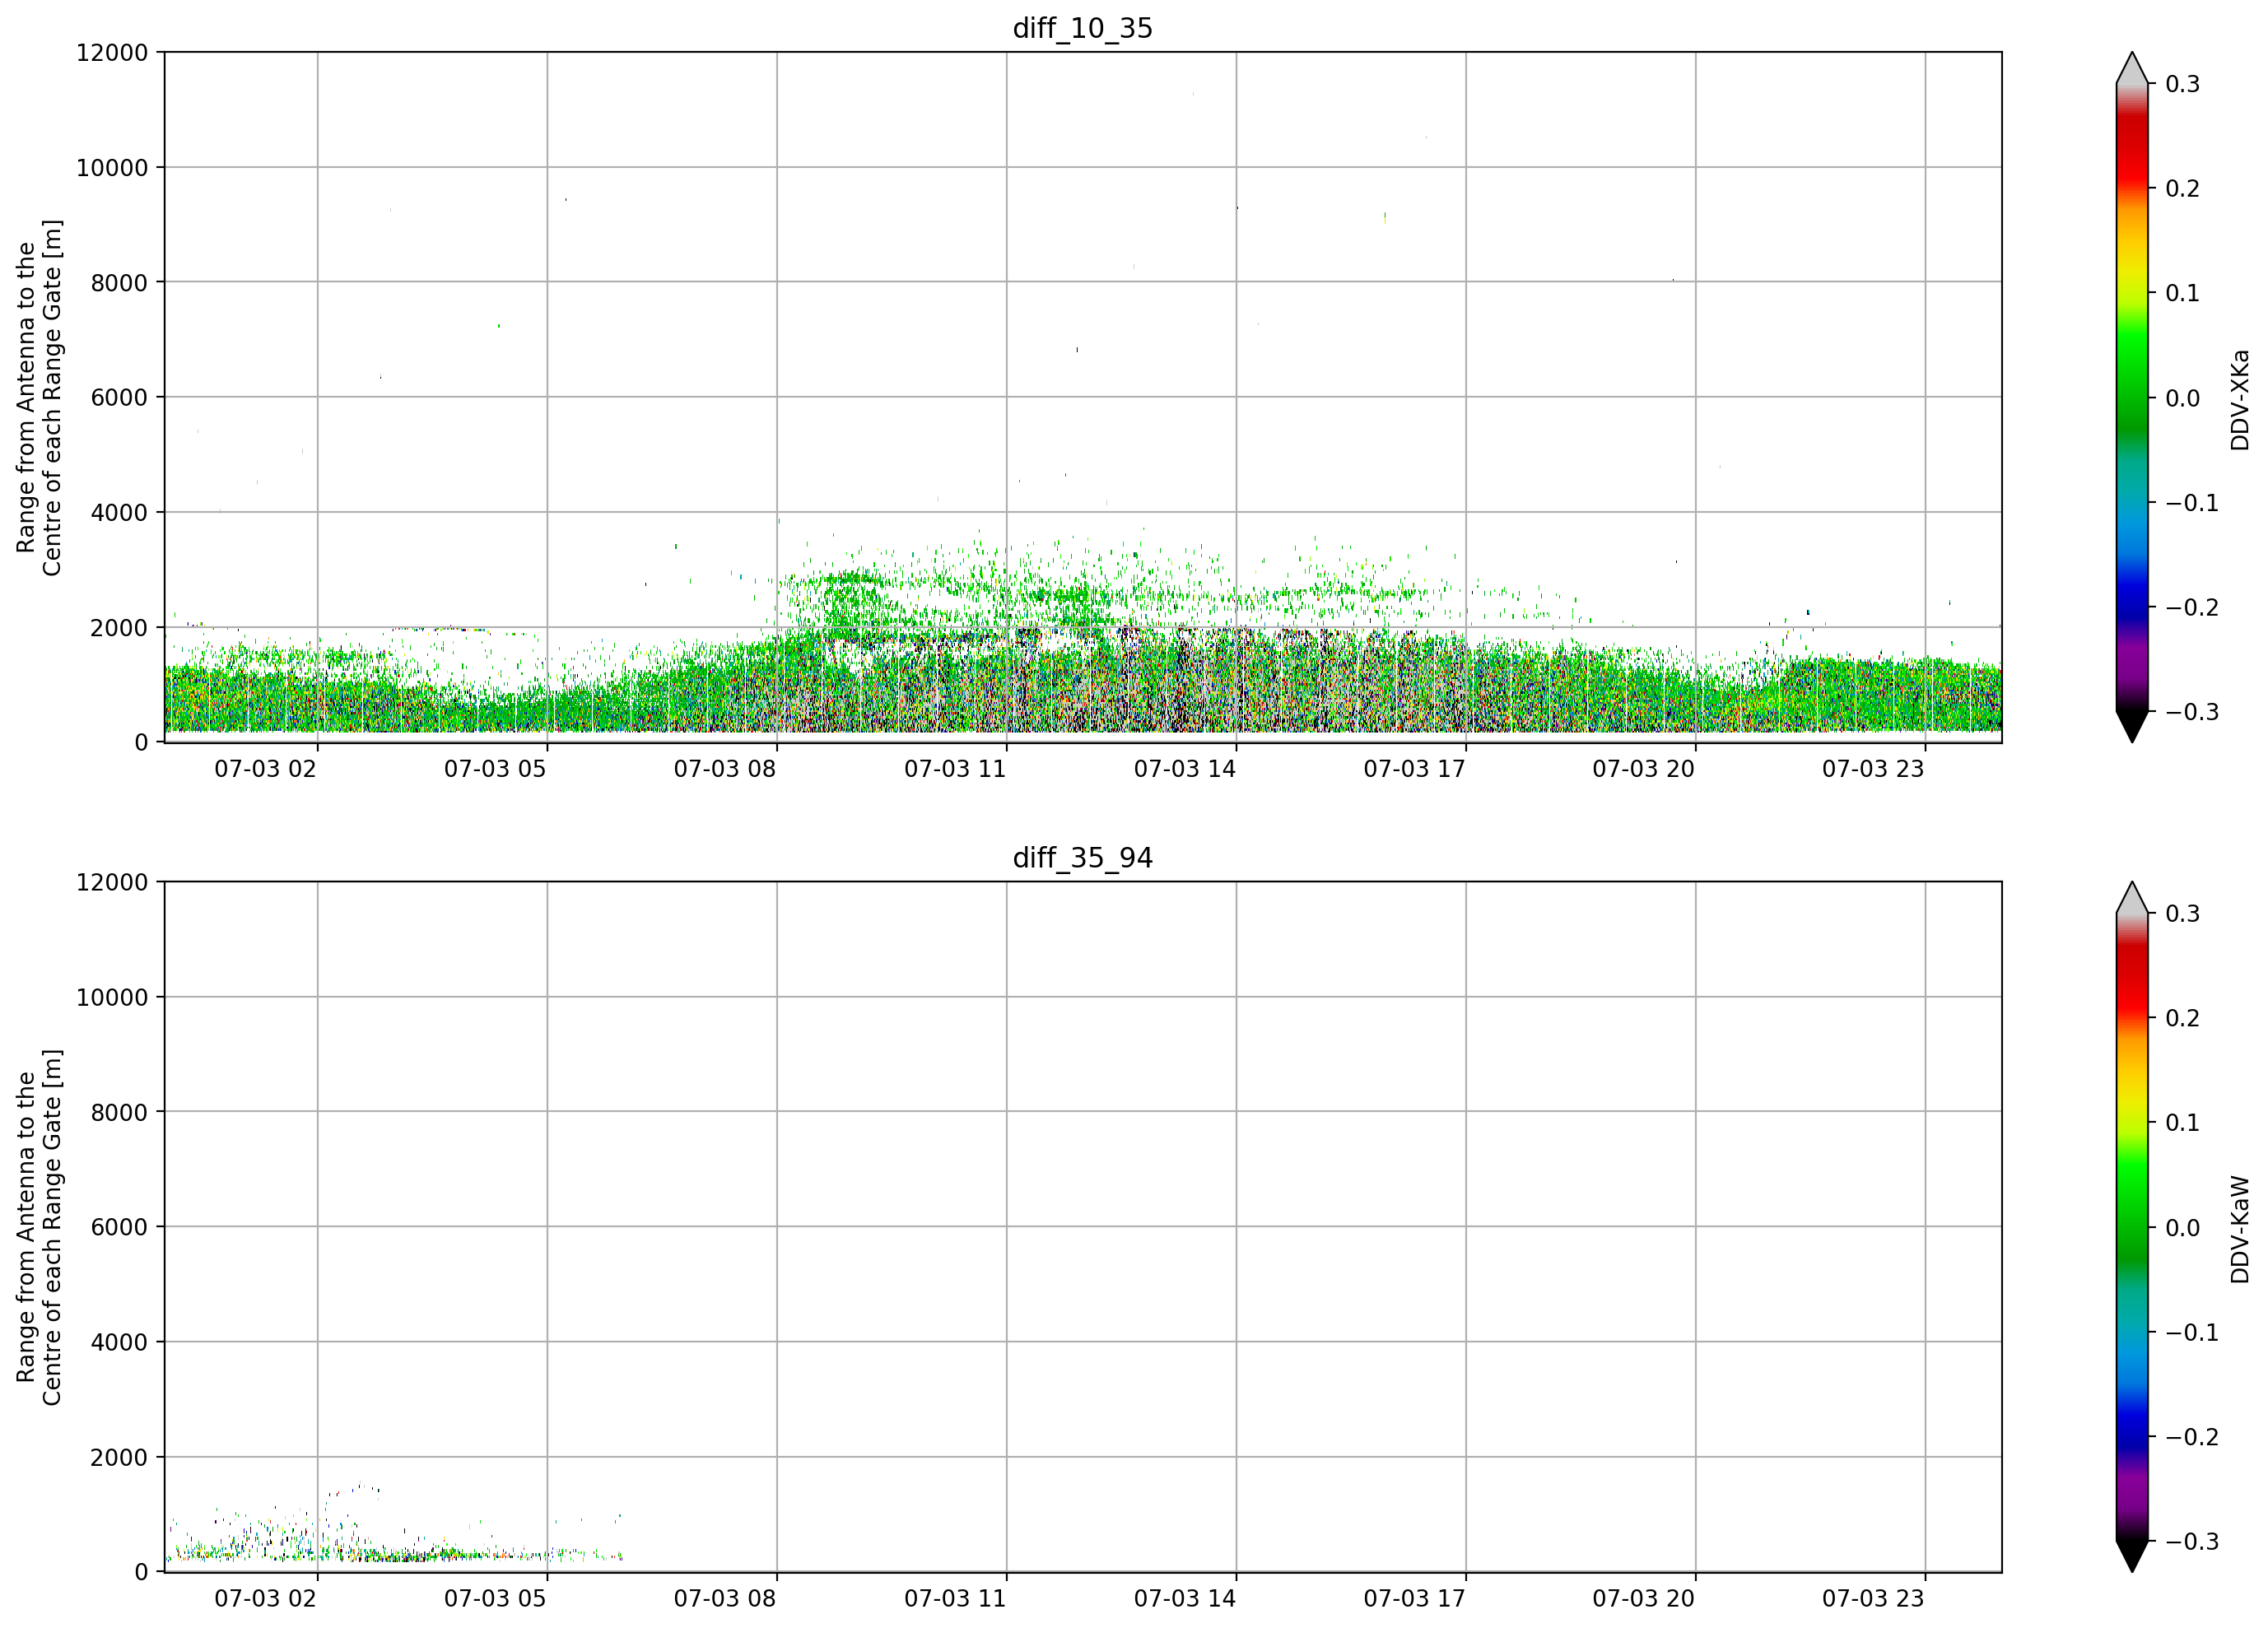The image size is (2268, 1628).
Task: Click the 0.1 tick on DDV-KaW colorbar
Action: [x=2183, y=1123]
